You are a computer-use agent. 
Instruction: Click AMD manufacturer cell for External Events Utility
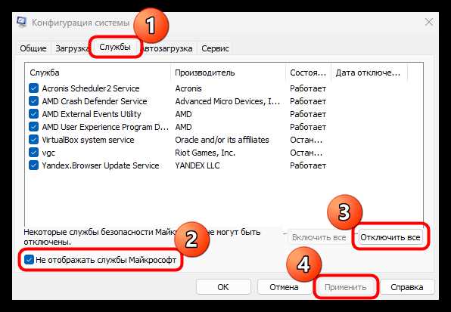point(184,114)
